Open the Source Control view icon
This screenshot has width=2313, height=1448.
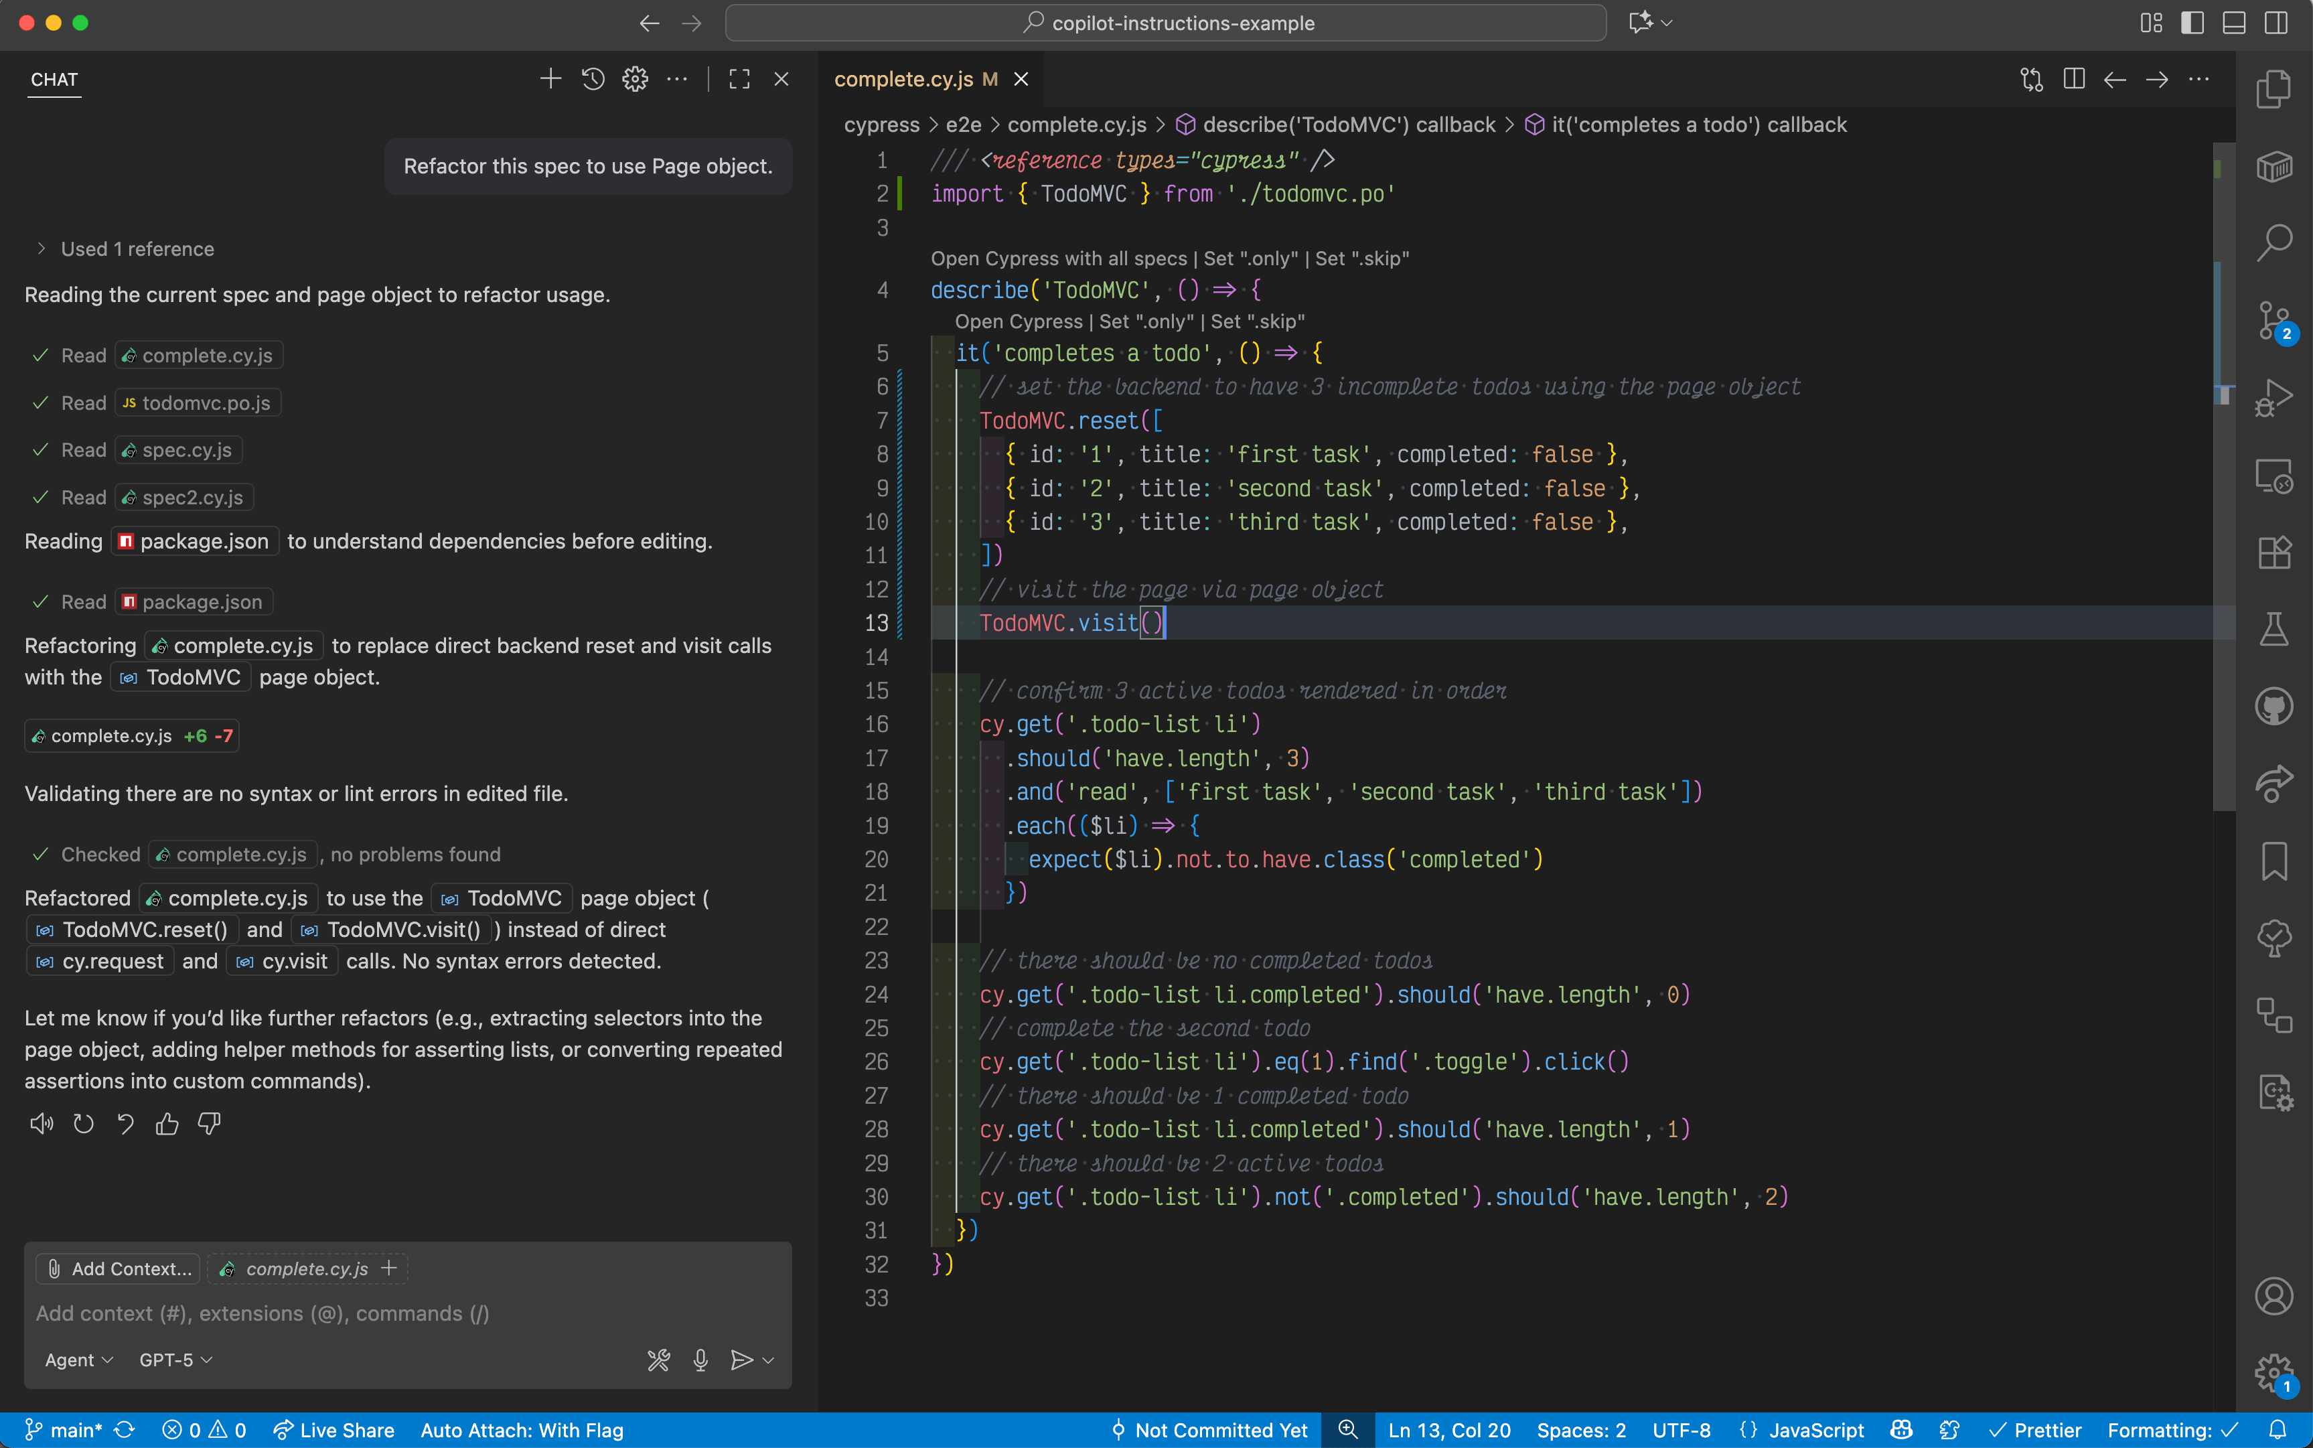pos(2273,319)
